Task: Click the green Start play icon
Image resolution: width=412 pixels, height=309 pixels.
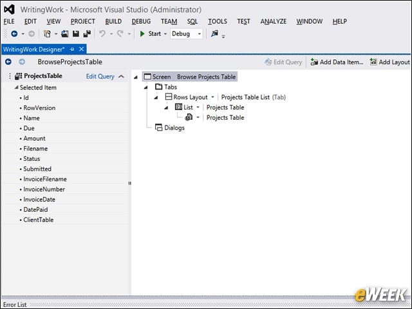Action: [142, 33]
